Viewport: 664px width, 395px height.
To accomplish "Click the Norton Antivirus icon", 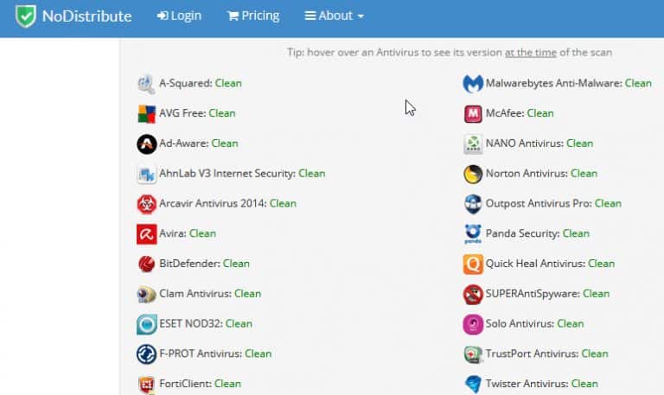I will point(473,174).
